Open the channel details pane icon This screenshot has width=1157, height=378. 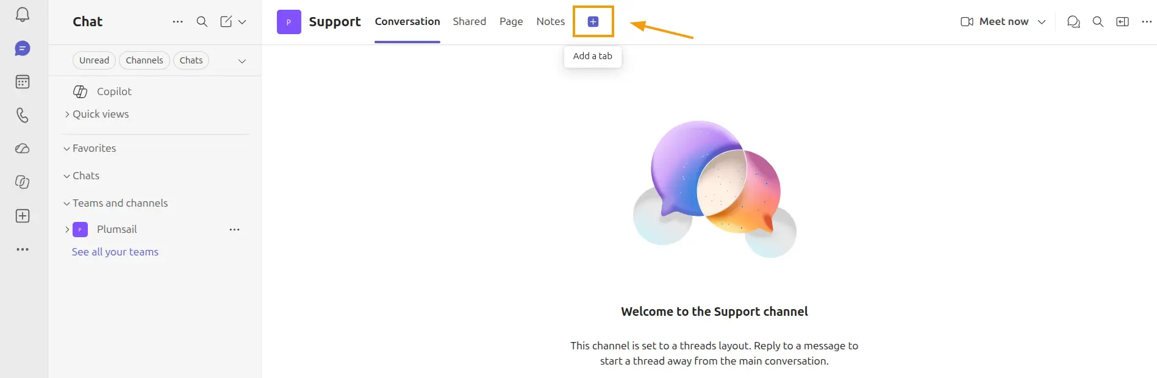1122,22
